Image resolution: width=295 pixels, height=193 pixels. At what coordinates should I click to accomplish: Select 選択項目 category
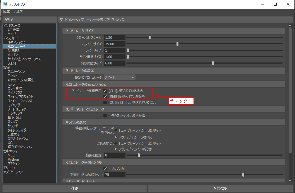(x=14, y=118)
